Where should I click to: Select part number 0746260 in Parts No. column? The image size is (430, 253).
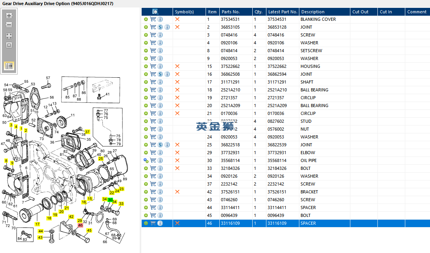pyautogui.click(x=229, y=200)
